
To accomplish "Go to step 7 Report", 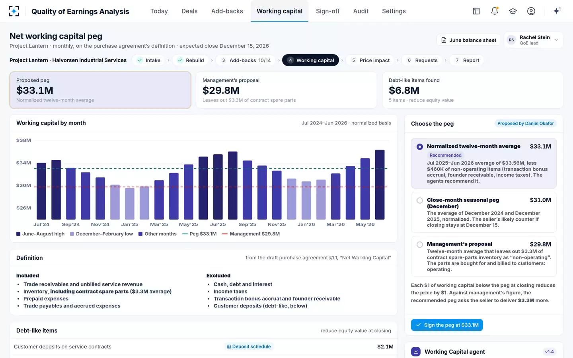I will coord(467,60).
